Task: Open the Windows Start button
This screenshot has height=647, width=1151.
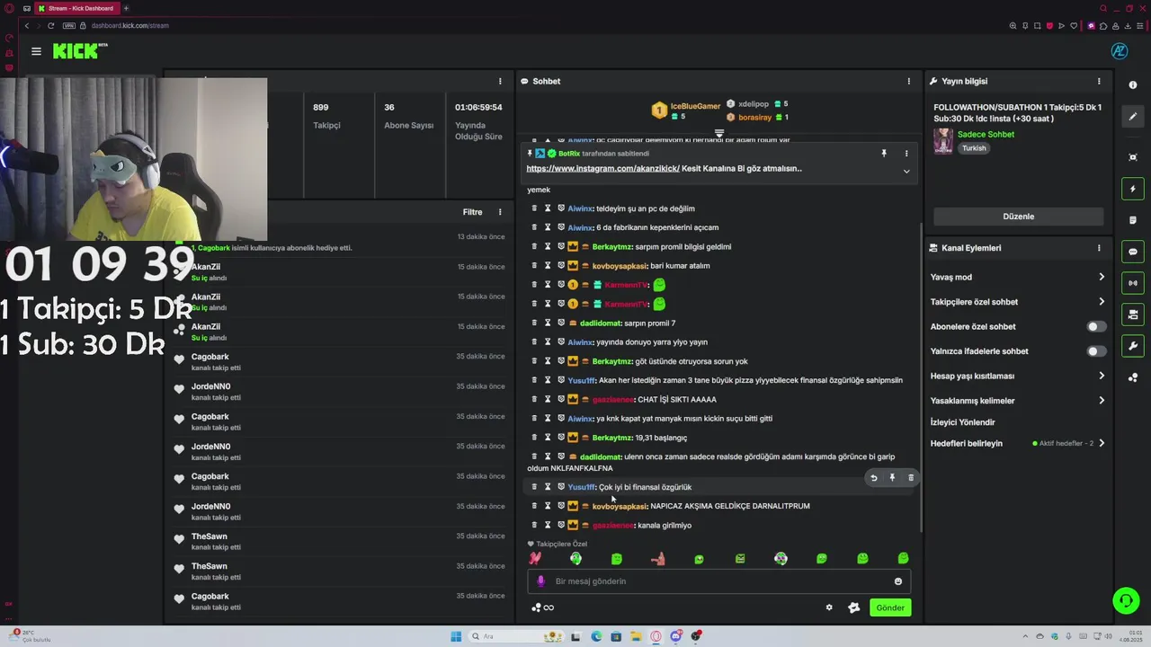Action: 456,636
